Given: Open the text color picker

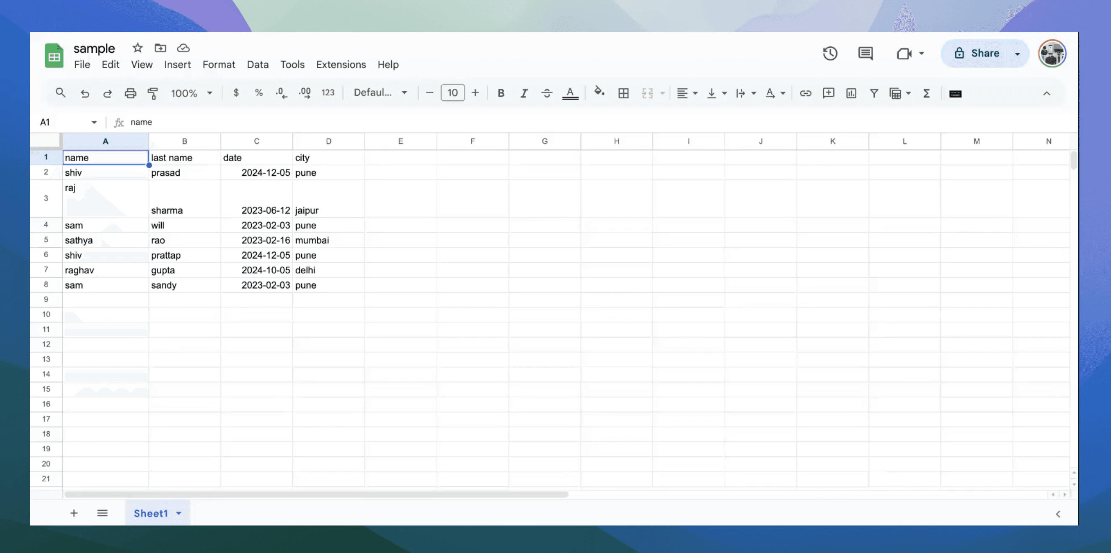Looking at the screenshot, I should click(570, 93).
